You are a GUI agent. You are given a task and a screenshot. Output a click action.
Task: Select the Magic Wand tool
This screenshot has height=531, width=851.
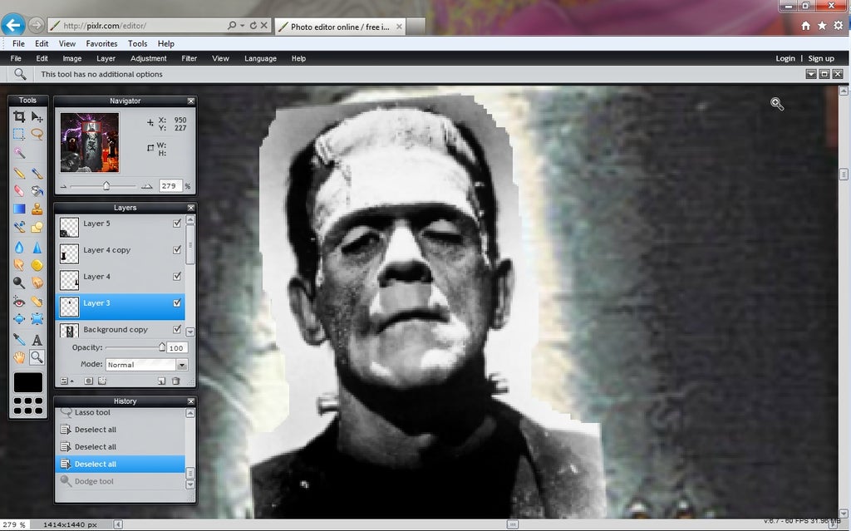(19, 153)
